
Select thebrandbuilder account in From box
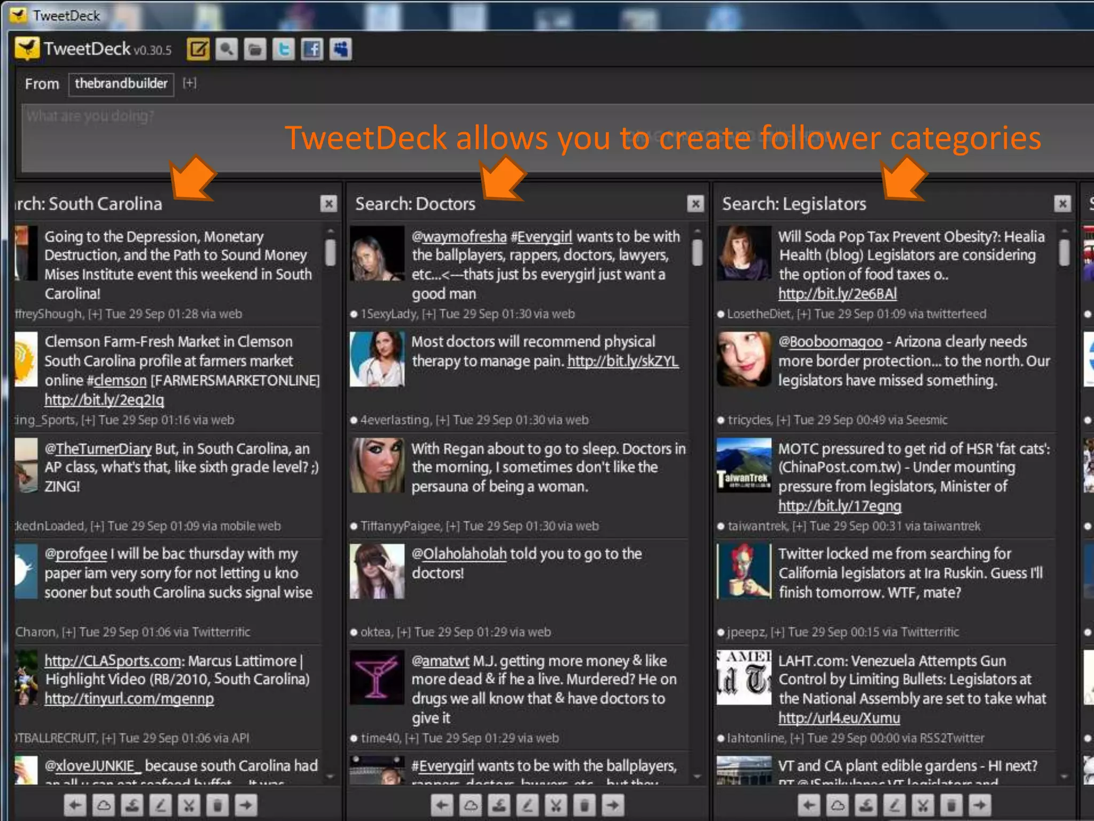pyautogui.click(x=121, y=84)
